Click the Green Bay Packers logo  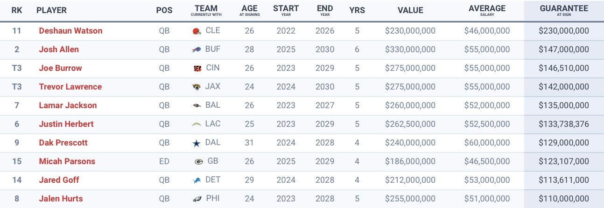[x=198, y=162]
